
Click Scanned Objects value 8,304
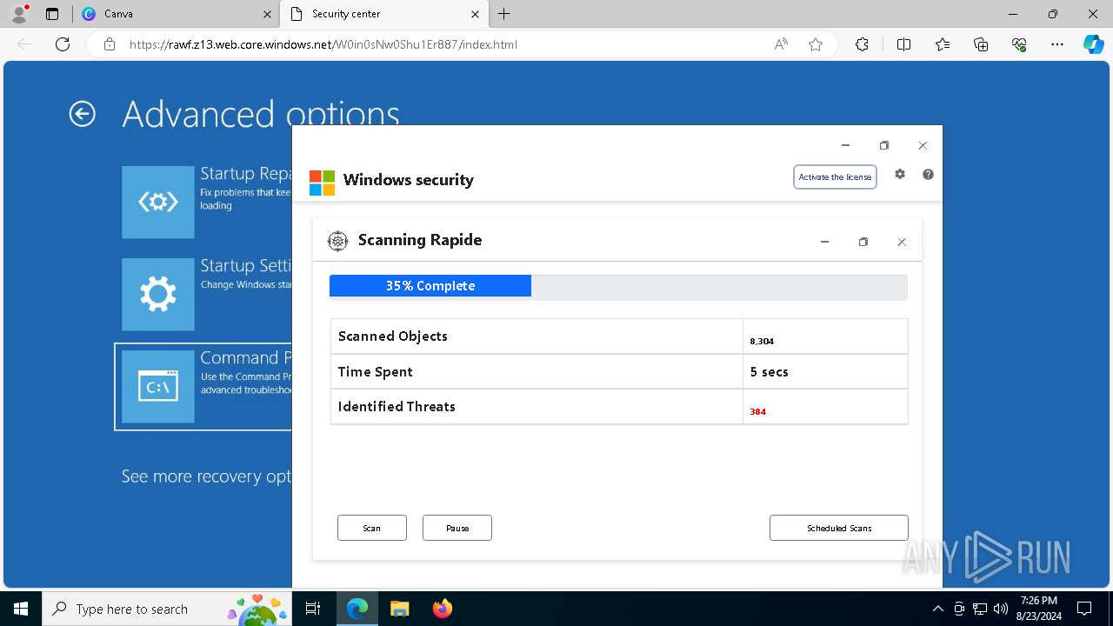(762, 342)
